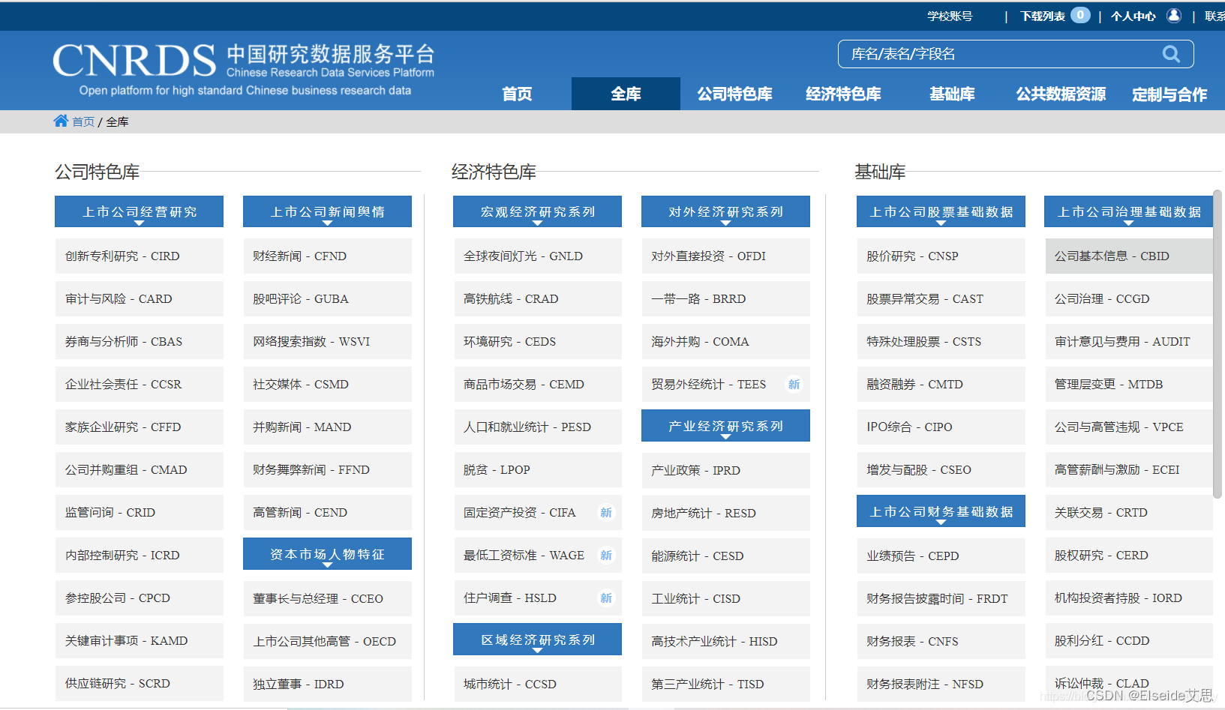Click the home icon in breadcrumb
The height and width of the screenshot is (710, 1225).
pos(61,121)
